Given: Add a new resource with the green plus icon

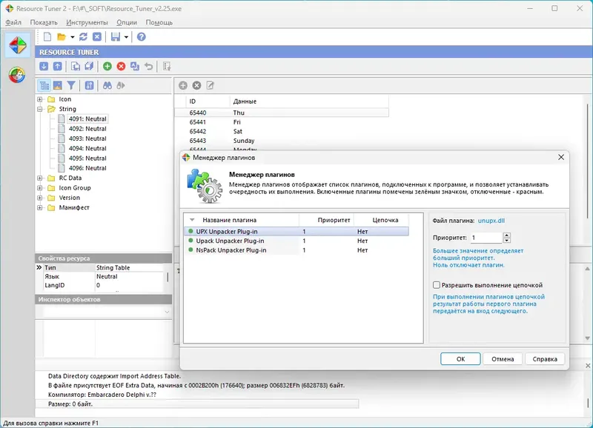Looking at the screenshot, I should [x=107, y=67].
